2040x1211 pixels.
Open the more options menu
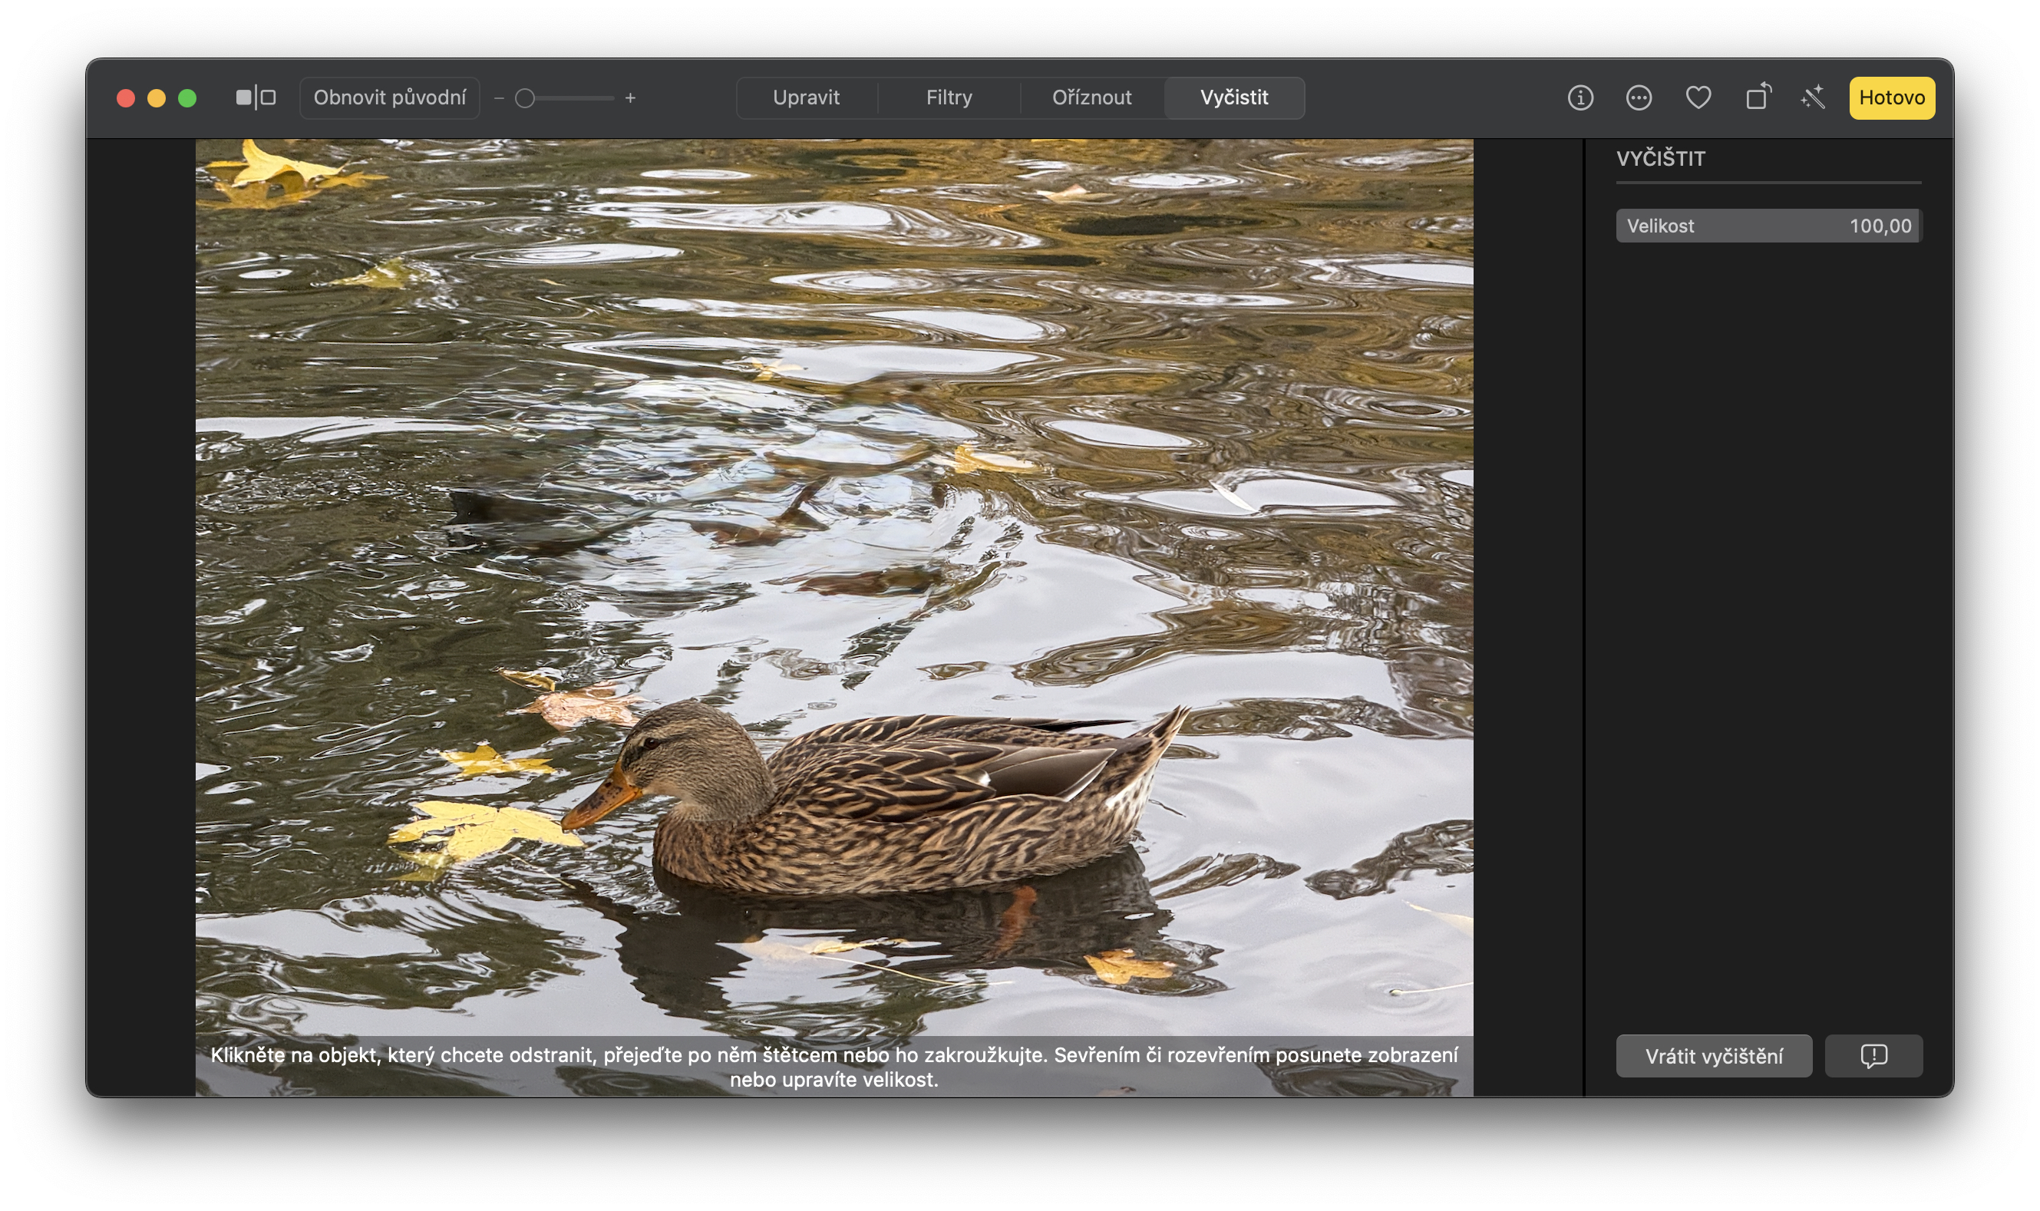click(1639, 97)
